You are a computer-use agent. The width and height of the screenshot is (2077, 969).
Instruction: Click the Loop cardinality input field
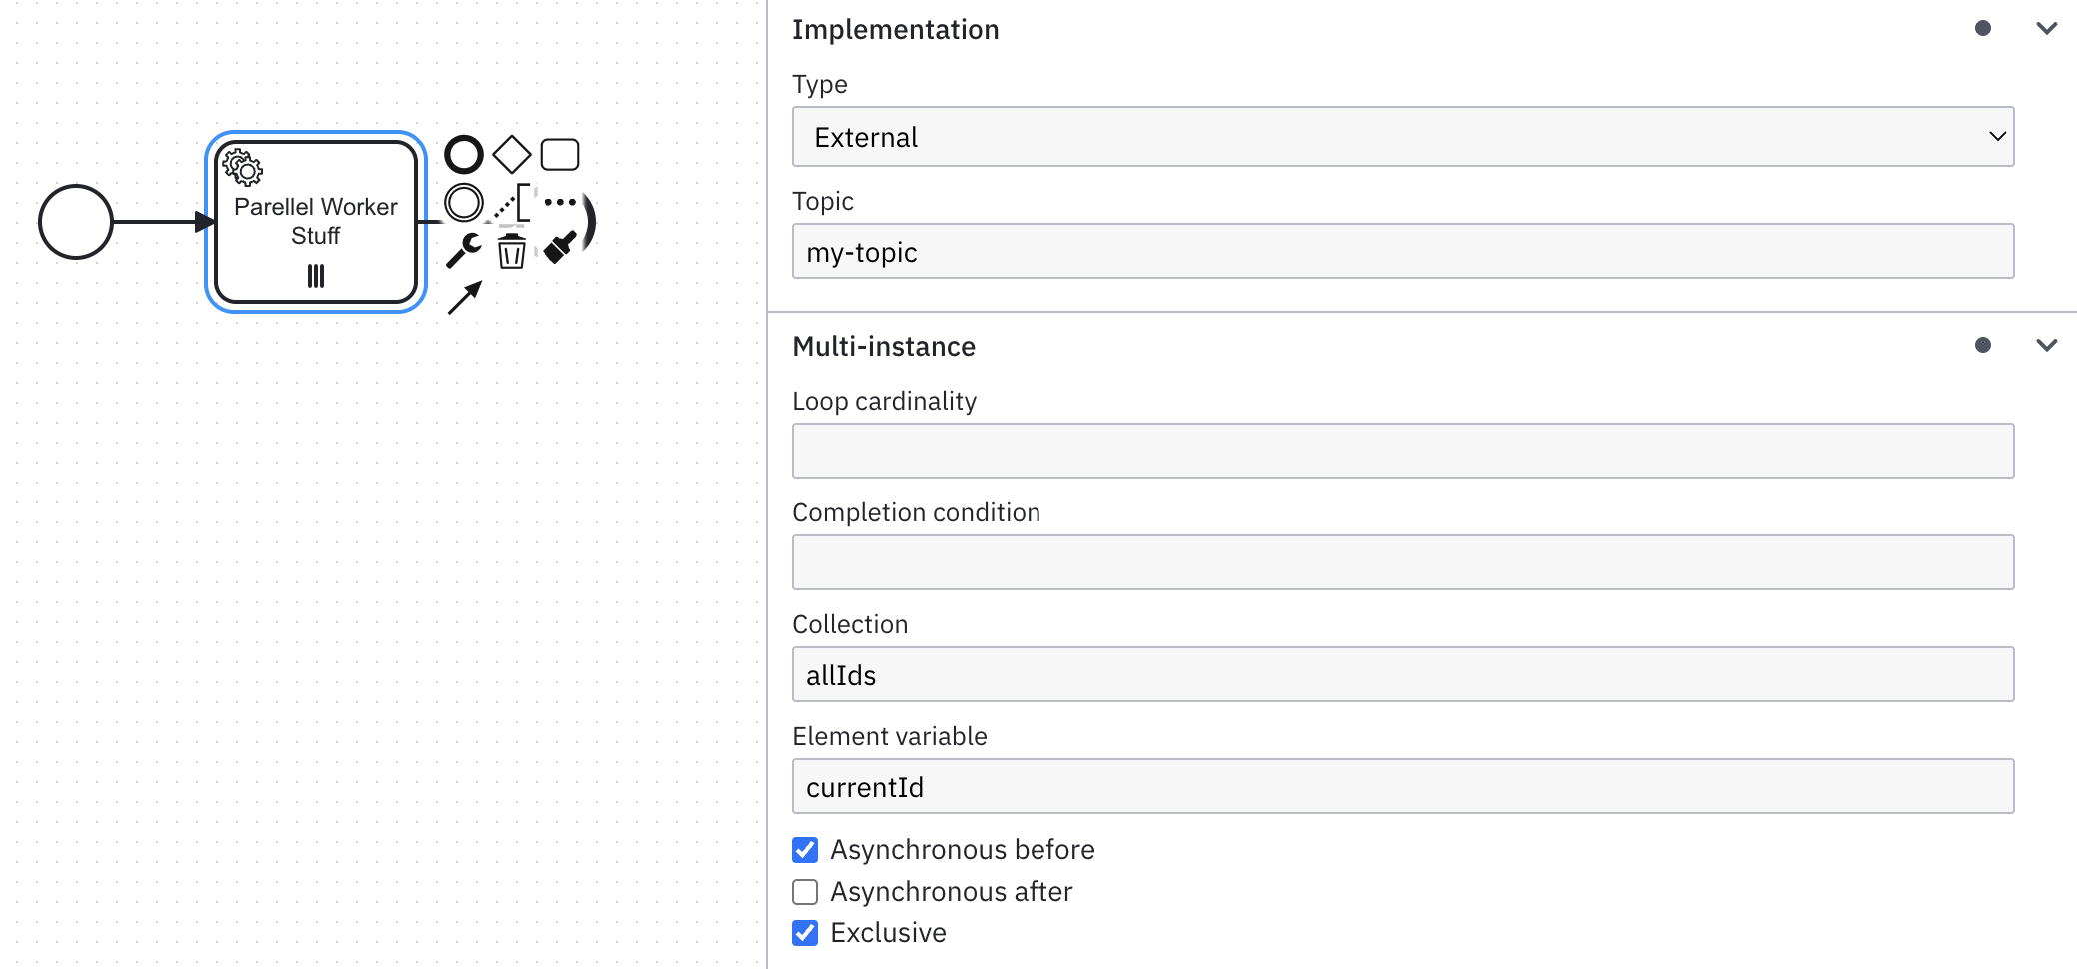tap(1401, 451)
